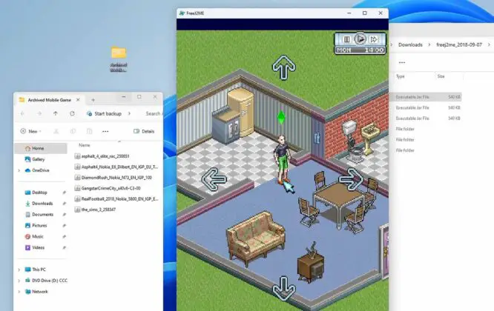Click the down scroll arrow in game
This screenshot has height=311, width=494.
pyautogui.click(x=284, y=288)
